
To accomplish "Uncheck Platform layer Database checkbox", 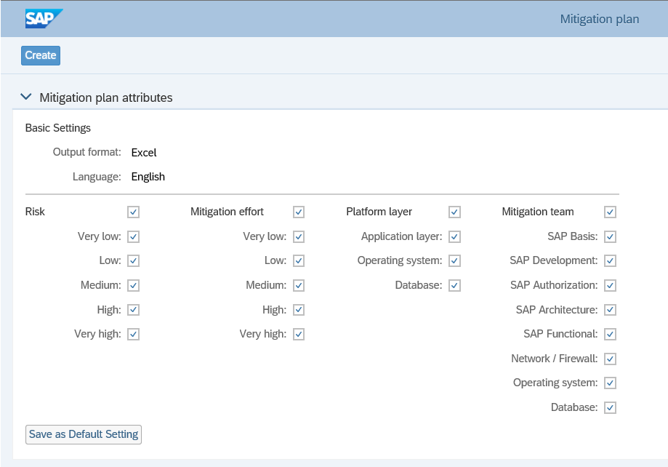I will coord(454,285).
